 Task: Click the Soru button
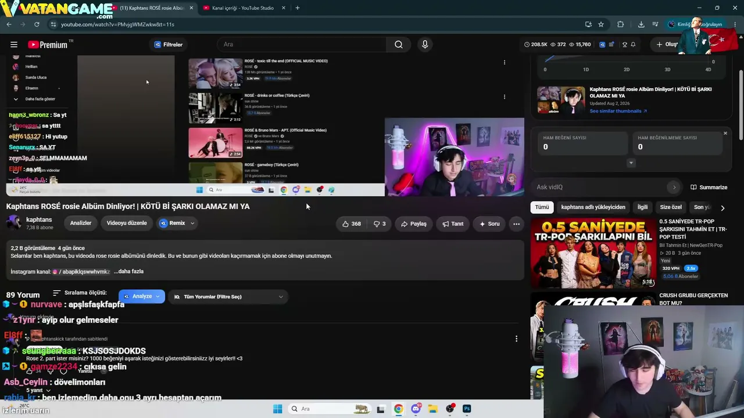pyautogui.click(x=489, y=224)
